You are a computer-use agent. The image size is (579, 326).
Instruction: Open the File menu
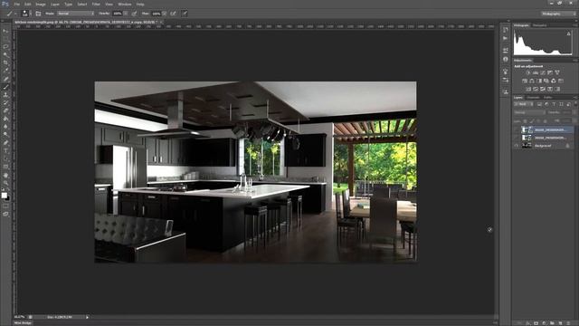pyautogui.click(x=16, y=4)
